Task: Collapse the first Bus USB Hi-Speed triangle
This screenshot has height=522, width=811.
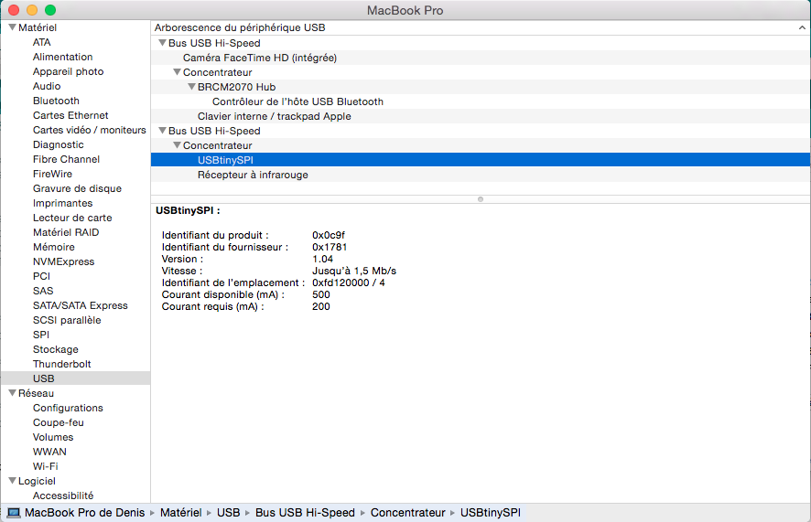Action: [162, 43]
